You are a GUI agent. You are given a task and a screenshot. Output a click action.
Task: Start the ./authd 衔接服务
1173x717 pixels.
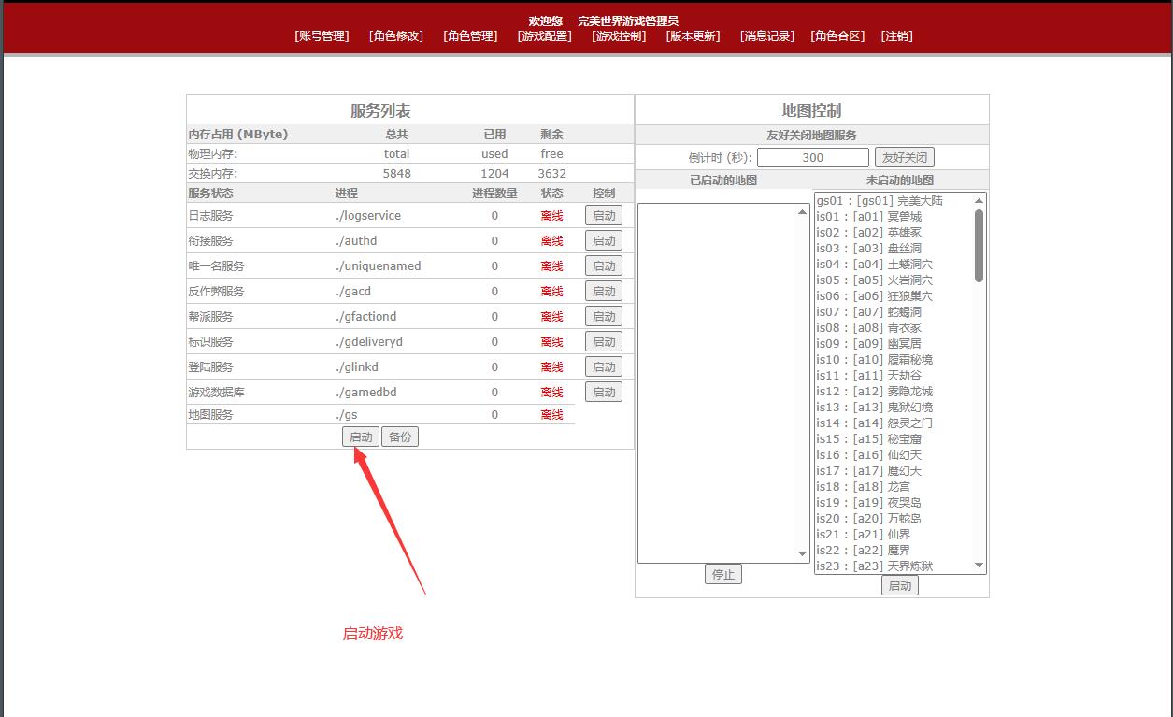pos(604,241)
